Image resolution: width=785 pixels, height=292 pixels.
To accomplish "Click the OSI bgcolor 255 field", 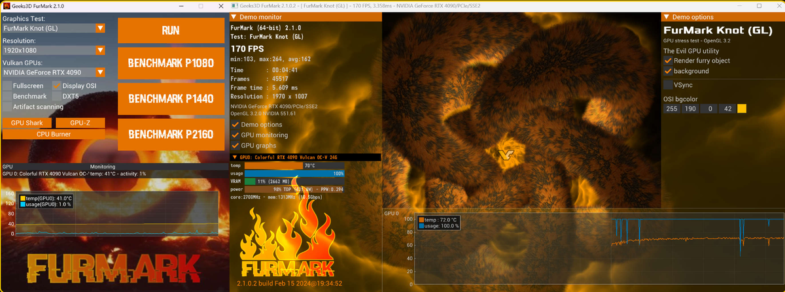I will coord(672,108).
